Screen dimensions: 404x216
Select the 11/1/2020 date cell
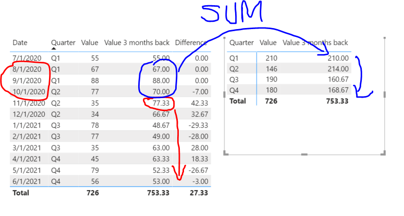click(29, 103)
